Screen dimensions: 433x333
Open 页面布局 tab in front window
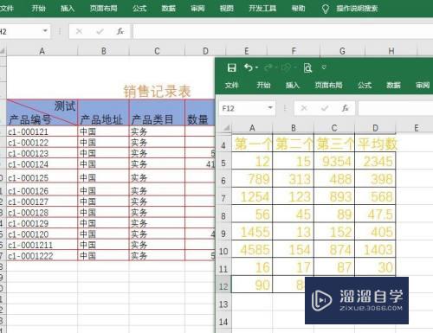[328, 85]
